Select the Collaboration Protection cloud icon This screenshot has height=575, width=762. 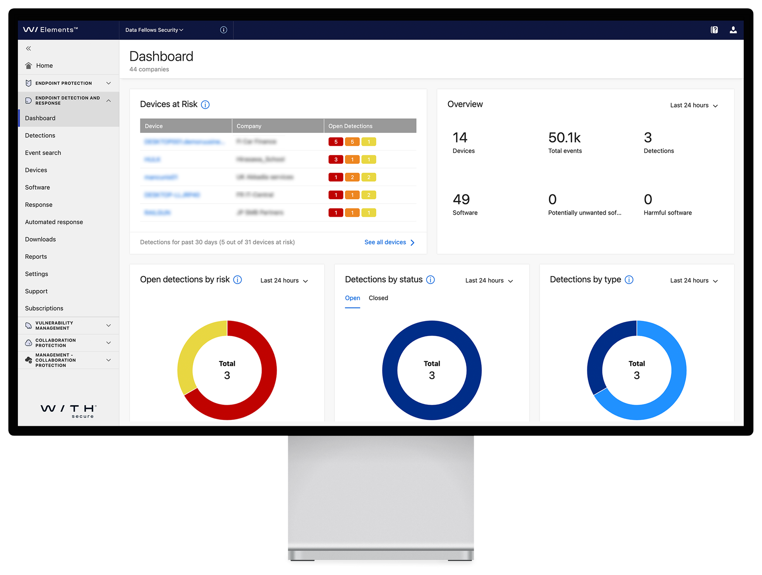click(x=28, y=343)
